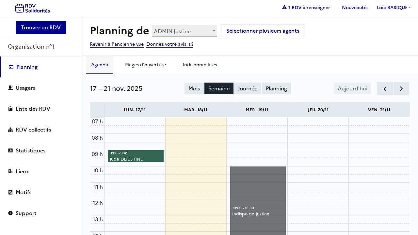Open the Indisponibilités tab
The height and width of the screenshot is (235, 418).
coord(200,65)
